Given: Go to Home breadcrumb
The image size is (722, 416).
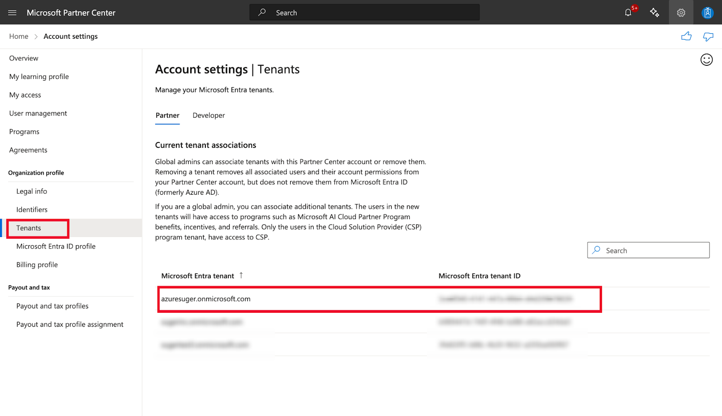Looking at the screenshot, I should [x=19, y=37].
